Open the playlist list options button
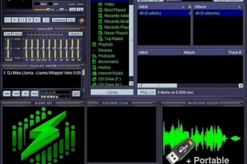 [76, 94]
